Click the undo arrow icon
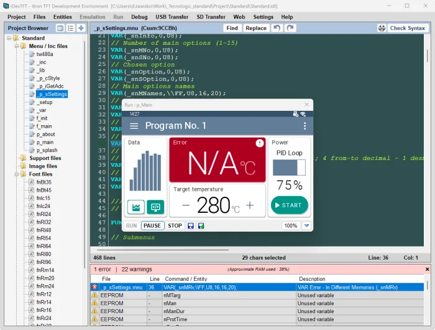 click(x=277, y=28)
